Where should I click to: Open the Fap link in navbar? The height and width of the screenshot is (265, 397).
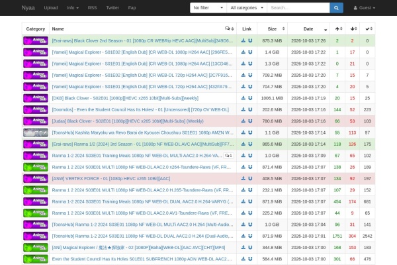click(x=132, y=8)
